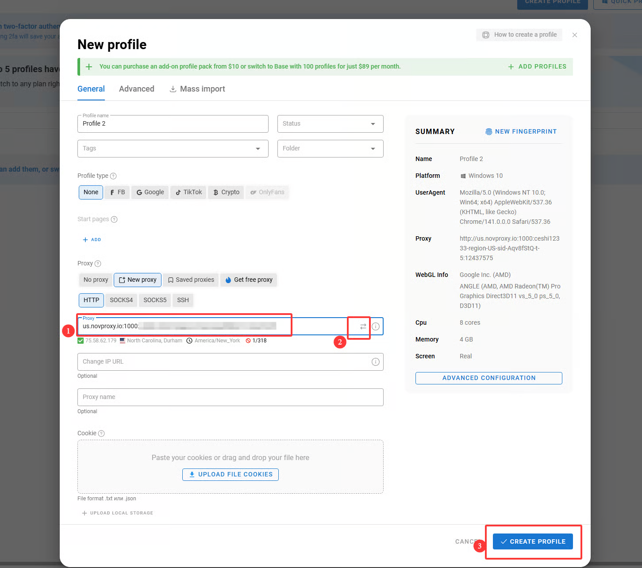
Task: Click info icon in Proxy field
Action: (376, 326)
